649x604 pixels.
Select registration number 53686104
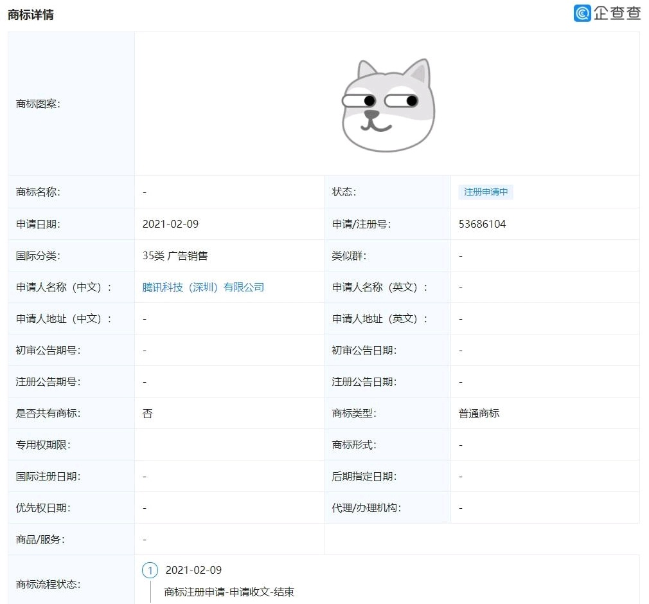[482, 224]
